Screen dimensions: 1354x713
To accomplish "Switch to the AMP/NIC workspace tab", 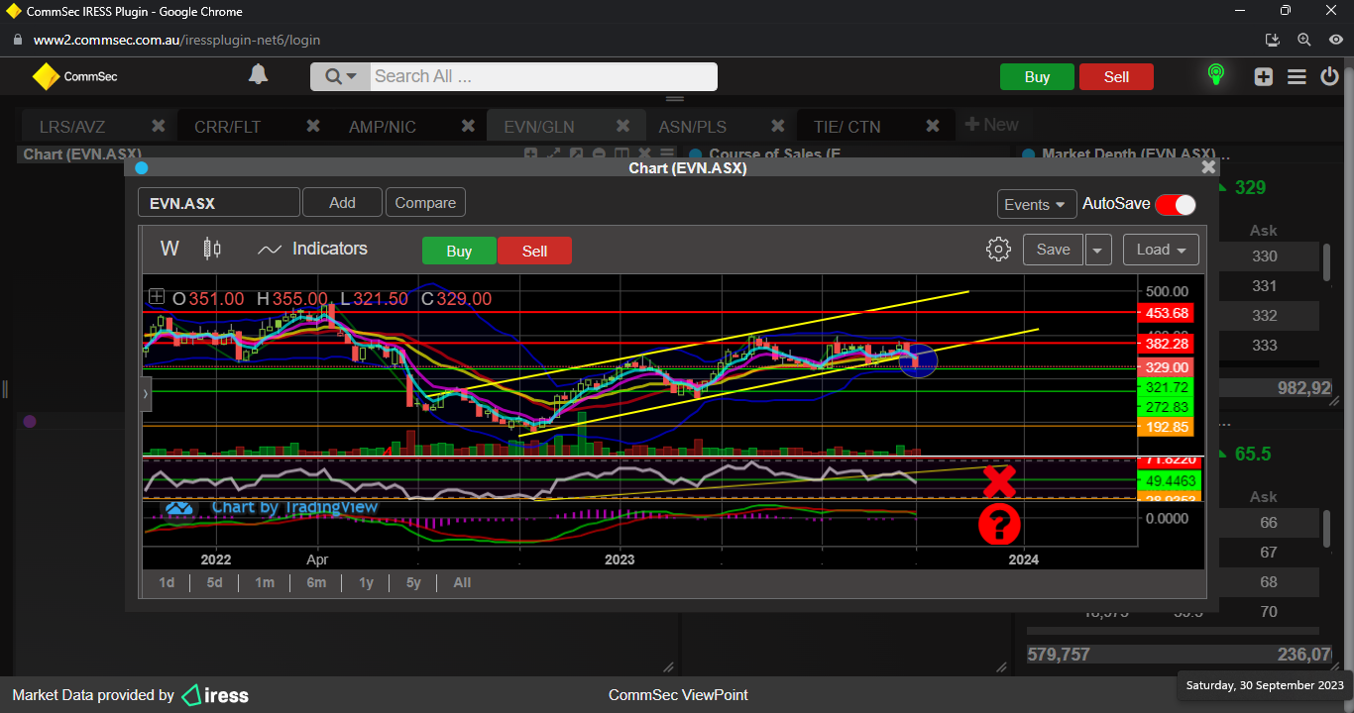I will [x=383, y=127].
